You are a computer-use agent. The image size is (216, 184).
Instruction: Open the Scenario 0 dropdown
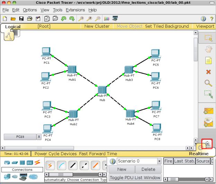(159, 161)
